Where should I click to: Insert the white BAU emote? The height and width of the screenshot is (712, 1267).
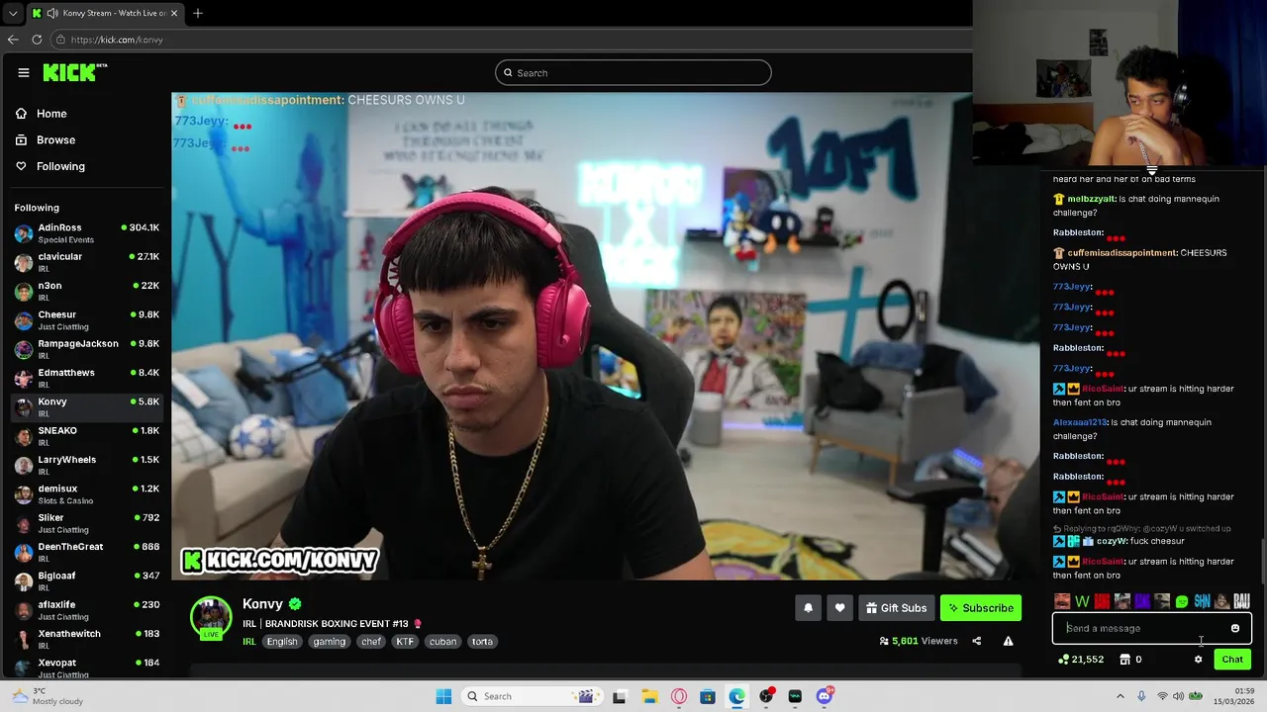point(1241,601)
